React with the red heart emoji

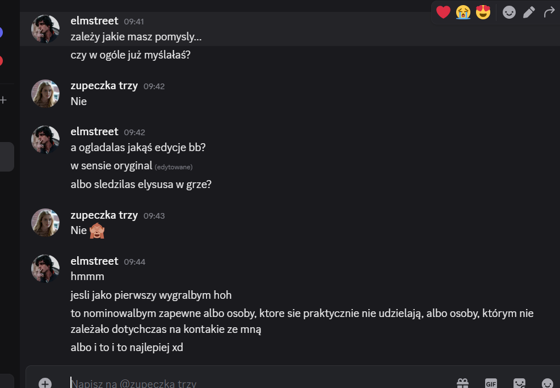[443, 12]
